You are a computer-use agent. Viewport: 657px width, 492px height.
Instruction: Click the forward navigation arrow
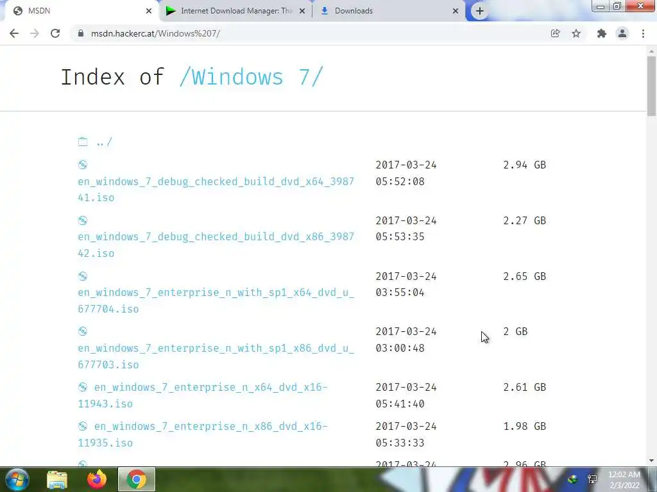point(35,33)
